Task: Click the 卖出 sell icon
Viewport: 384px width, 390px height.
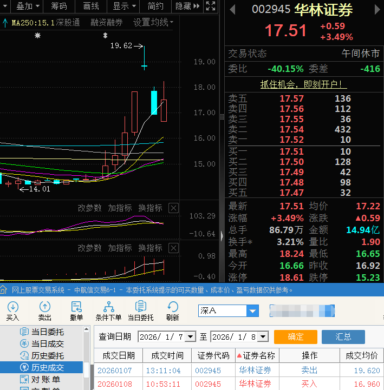Action: (45, 311)
